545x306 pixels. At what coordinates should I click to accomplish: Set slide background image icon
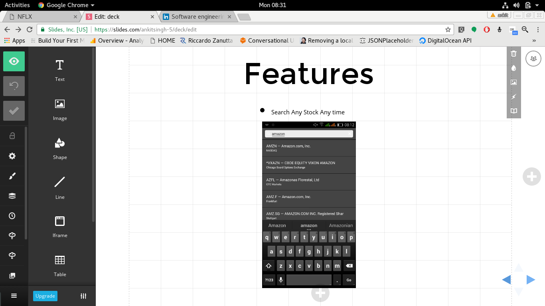(514, 82)
